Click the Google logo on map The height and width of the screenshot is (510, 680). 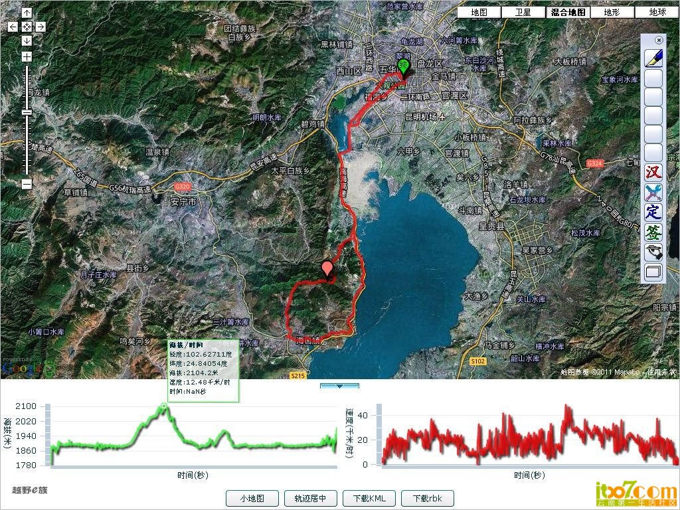[x=23, y=369]
